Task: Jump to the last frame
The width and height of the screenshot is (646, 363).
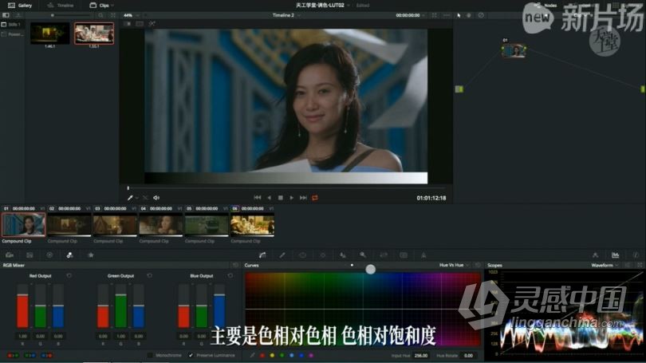Action: coord(303,198)
